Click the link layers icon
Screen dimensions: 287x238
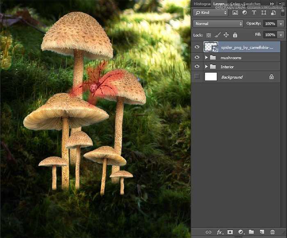pos(208,232)
